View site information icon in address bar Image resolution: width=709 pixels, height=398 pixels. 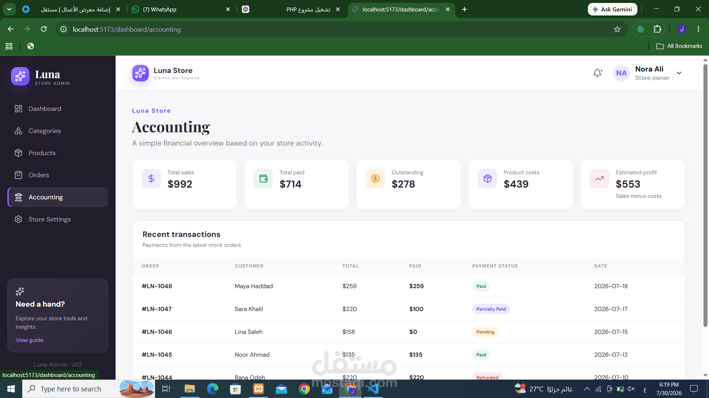[x=64, y=29]
